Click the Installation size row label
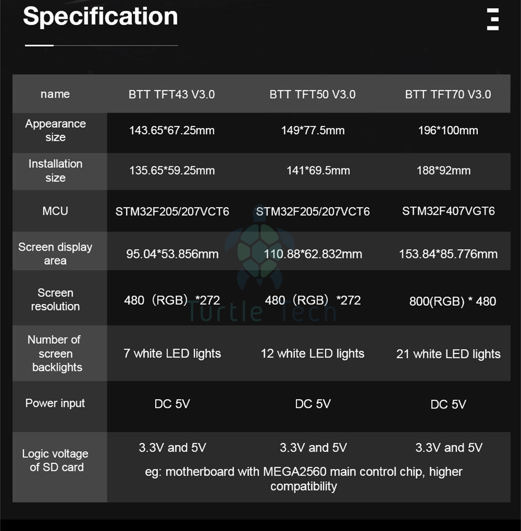Viewport: 521px width, 531px height. point(55,171)
